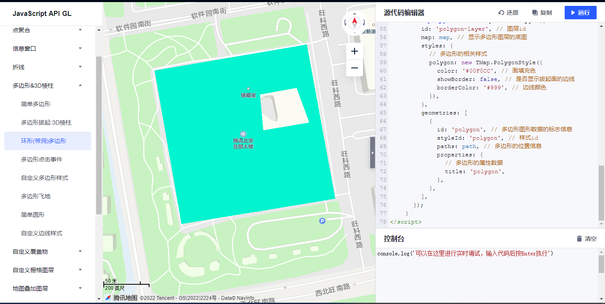Click the console panel scrollbar
The width and height of the screenshot is (605, 304).
pos(602,264)
